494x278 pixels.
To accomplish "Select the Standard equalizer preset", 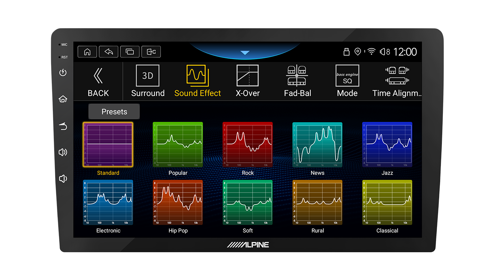I will coord(108,144).
